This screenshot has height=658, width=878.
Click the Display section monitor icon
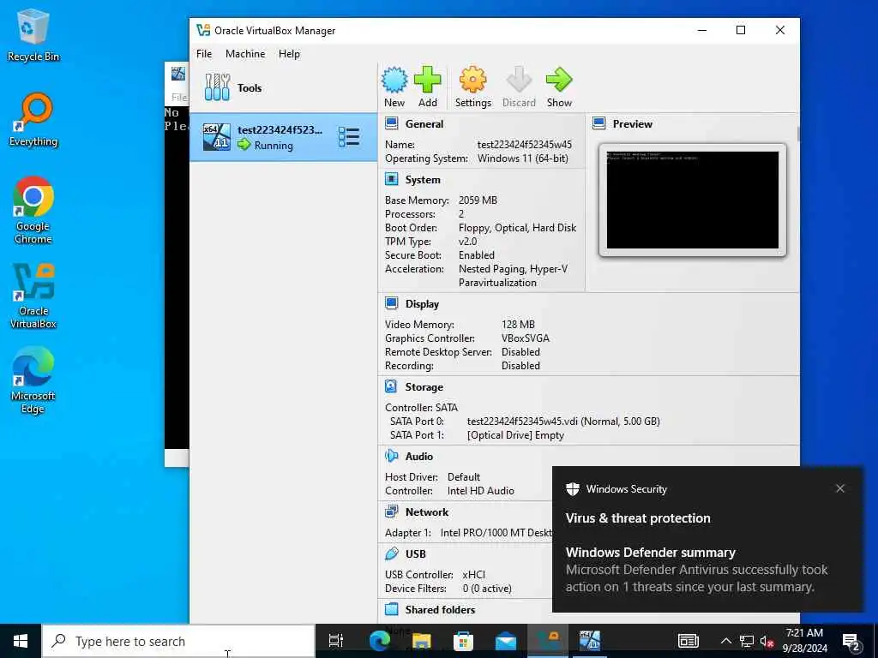click(391, 303)
